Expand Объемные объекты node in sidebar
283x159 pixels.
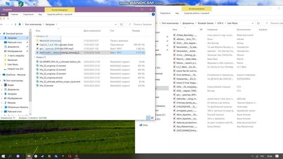[2, 107]
